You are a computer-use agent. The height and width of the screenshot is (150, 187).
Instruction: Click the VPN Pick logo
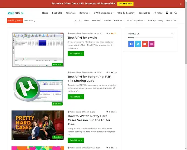pyautogui.click(x=16, y=13)
